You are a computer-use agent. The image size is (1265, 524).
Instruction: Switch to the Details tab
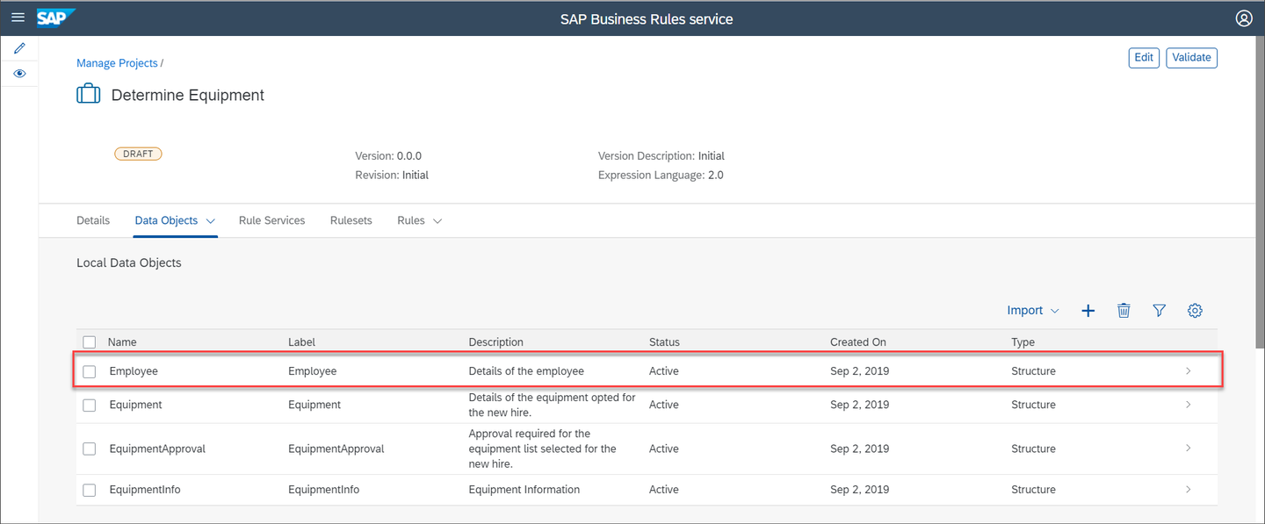pyautogui.click(x=93, y=220)
